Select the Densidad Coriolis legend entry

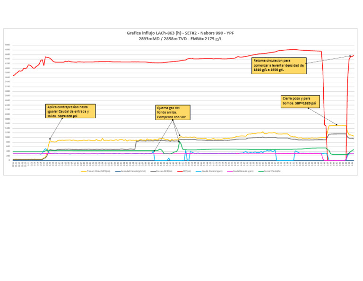(x=130, y=171)
